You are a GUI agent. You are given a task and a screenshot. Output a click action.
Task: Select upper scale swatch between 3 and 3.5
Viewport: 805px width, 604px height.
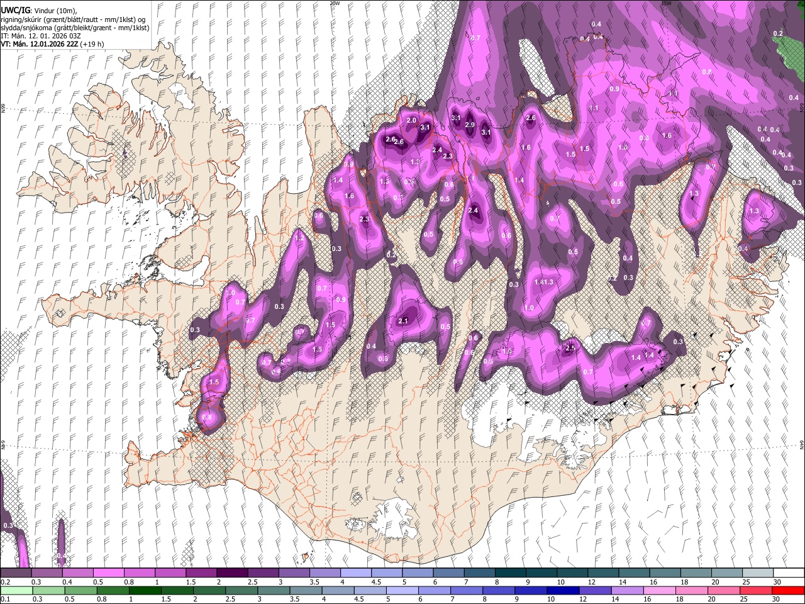tap(293, 573)
